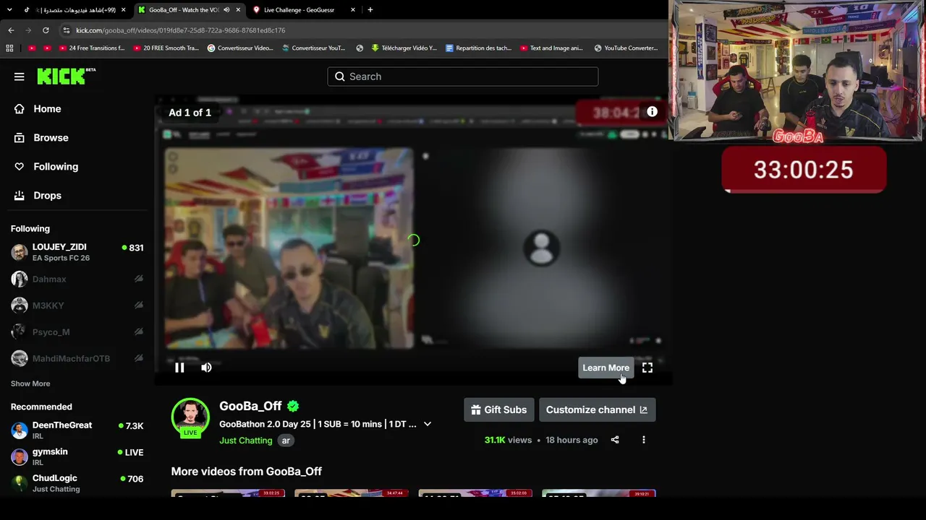Click the browser address bar URL

[x=181, y=30]
